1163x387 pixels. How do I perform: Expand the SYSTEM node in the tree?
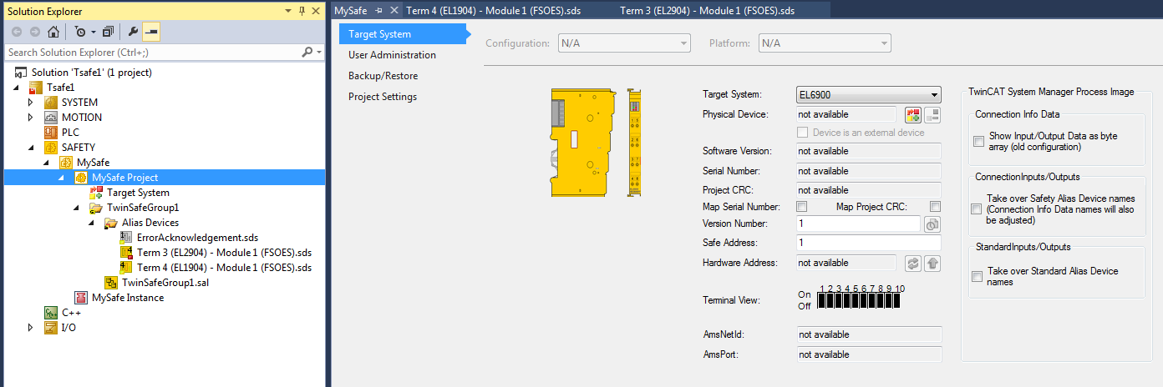31,103
